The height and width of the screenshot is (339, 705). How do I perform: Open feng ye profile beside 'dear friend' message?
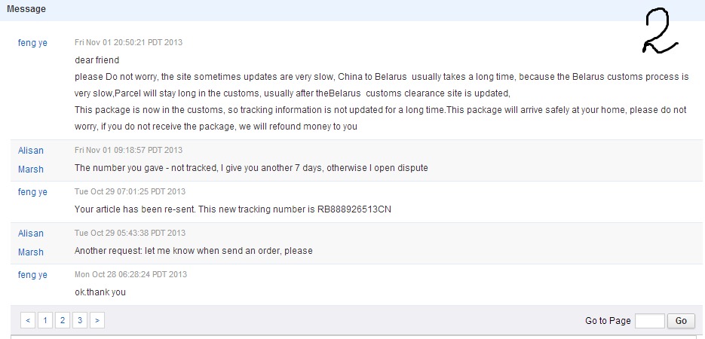[x=32, y=43]
